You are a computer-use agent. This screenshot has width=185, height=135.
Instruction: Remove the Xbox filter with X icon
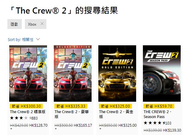pyautogui.click(x=42, y=24)
